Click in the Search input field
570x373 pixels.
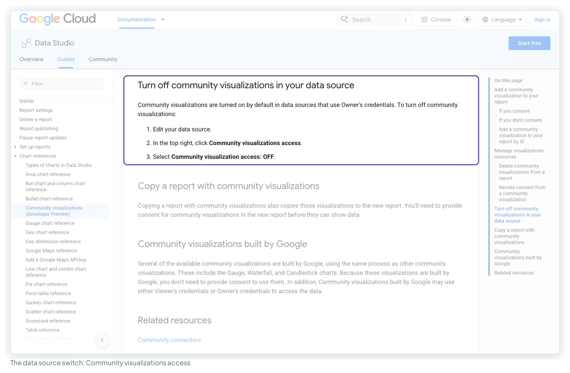(x=374, y=20)
